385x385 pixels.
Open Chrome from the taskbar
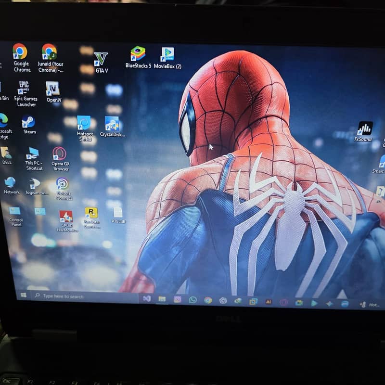click(208, 300)
